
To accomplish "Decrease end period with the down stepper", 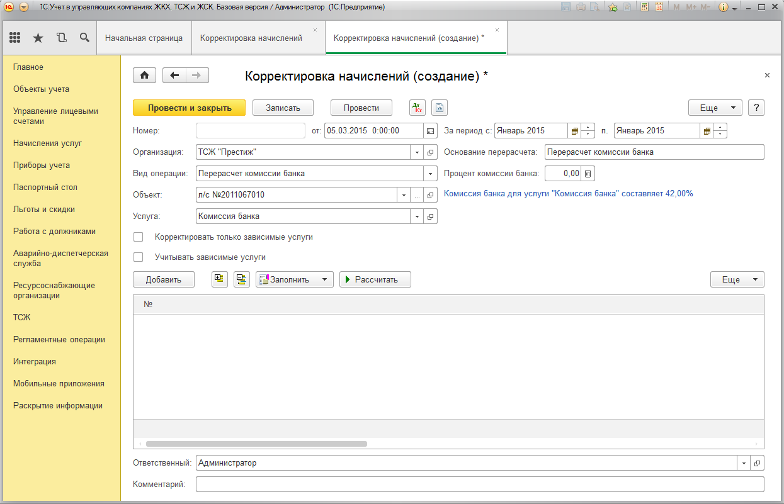I will [x=721, y=135].
